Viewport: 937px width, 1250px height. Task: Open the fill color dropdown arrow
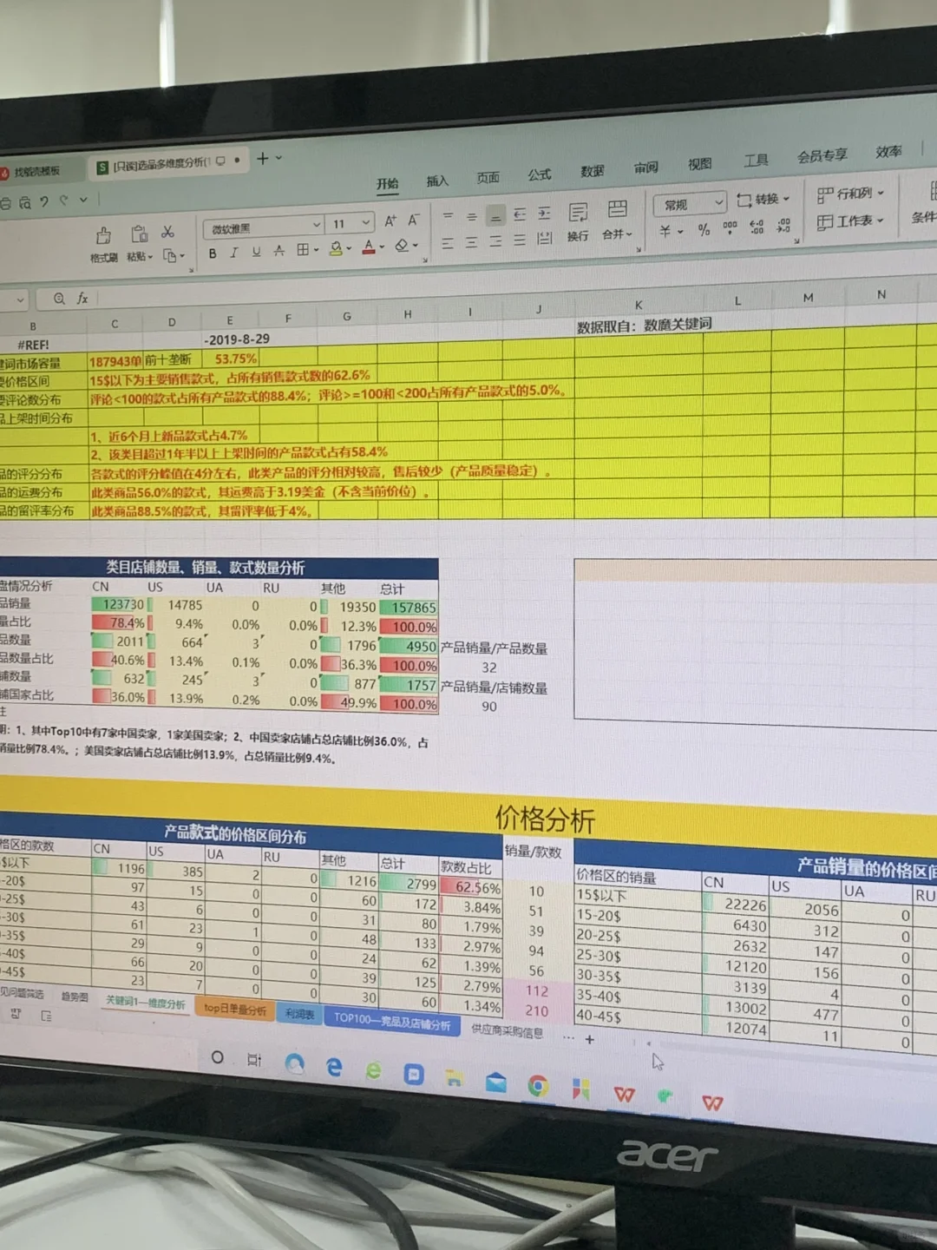[349, 249]
